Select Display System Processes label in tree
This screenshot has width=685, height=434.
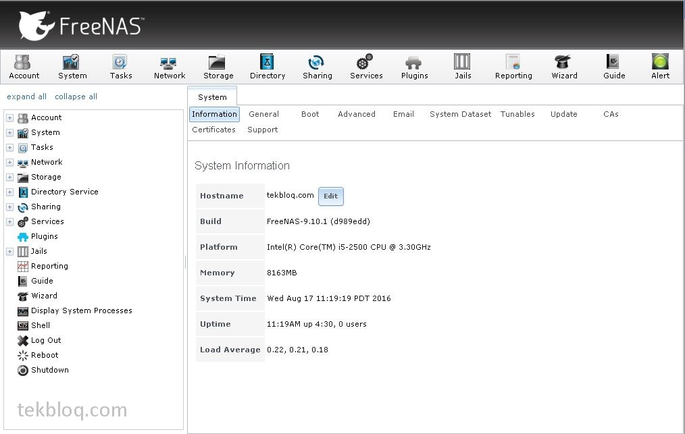[x=82, y=310]
